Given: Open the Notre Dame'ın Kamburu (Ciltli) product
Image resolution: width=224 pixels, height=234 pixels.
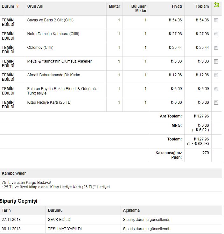Looking at the screenshot, I should pyautogui.click(x=53, y=34).
